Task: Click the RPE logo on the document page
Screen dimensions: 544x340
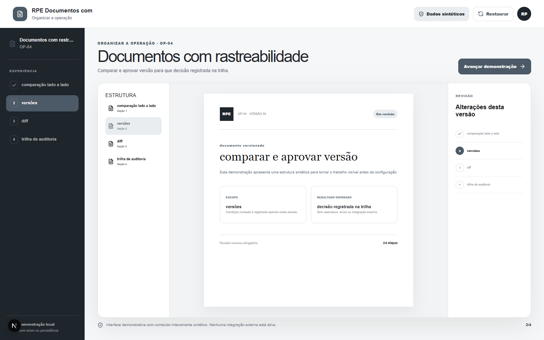Action: click(x=227, y=114)
